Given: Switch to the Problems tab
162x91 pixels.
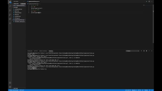Looking at the screenshot, I should pyautogui.click(x=30, y=51).
